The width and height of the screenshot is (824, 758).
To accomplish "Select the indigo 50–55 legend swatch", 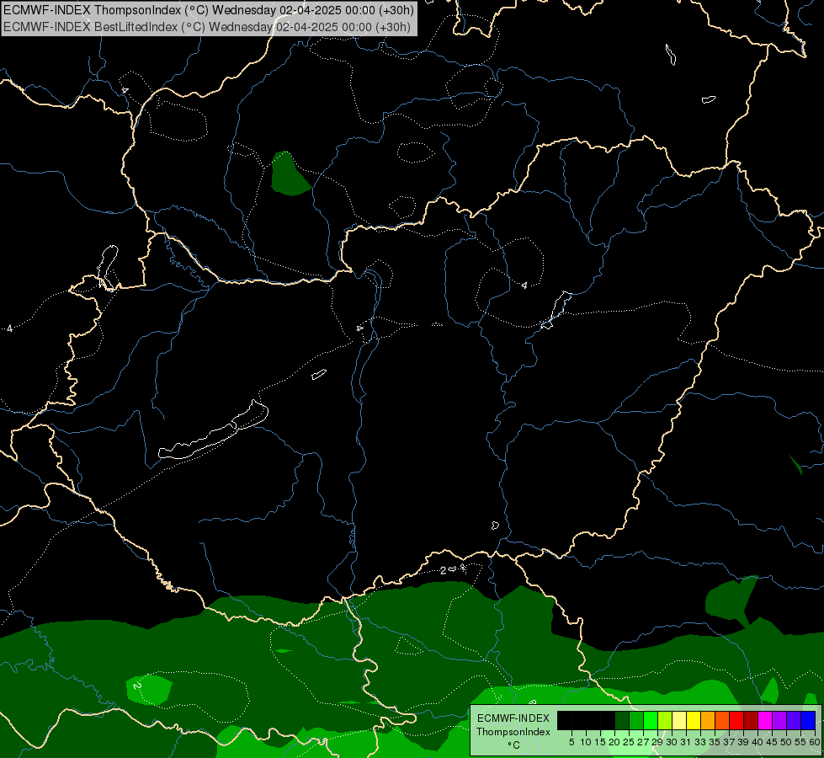I will pos(794,720).
